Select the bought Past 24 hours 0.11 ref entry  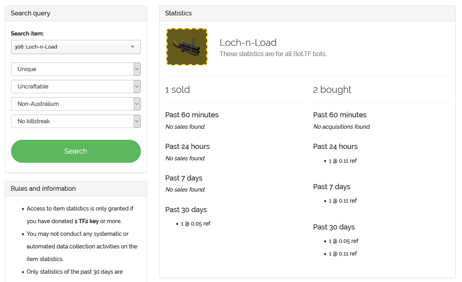[x=343, y=161]
